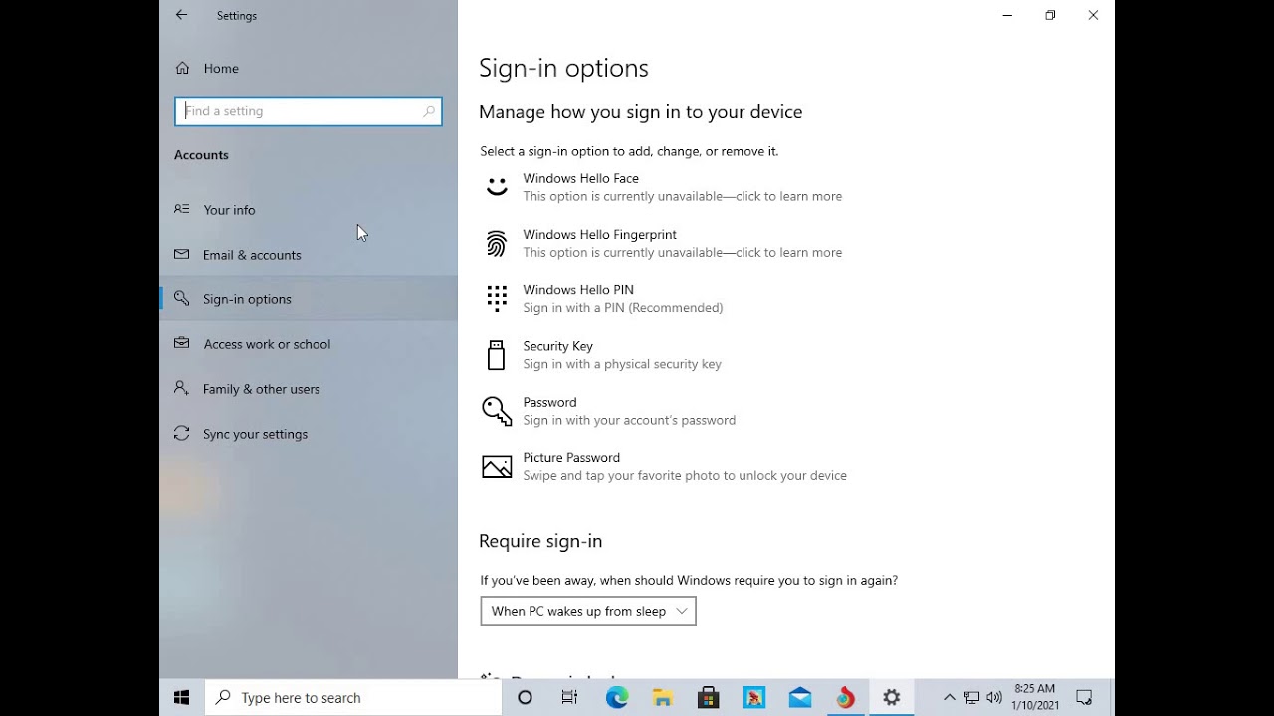Click the Email & accounts envelope icon
1274x716 pixels.
point(182,254)
